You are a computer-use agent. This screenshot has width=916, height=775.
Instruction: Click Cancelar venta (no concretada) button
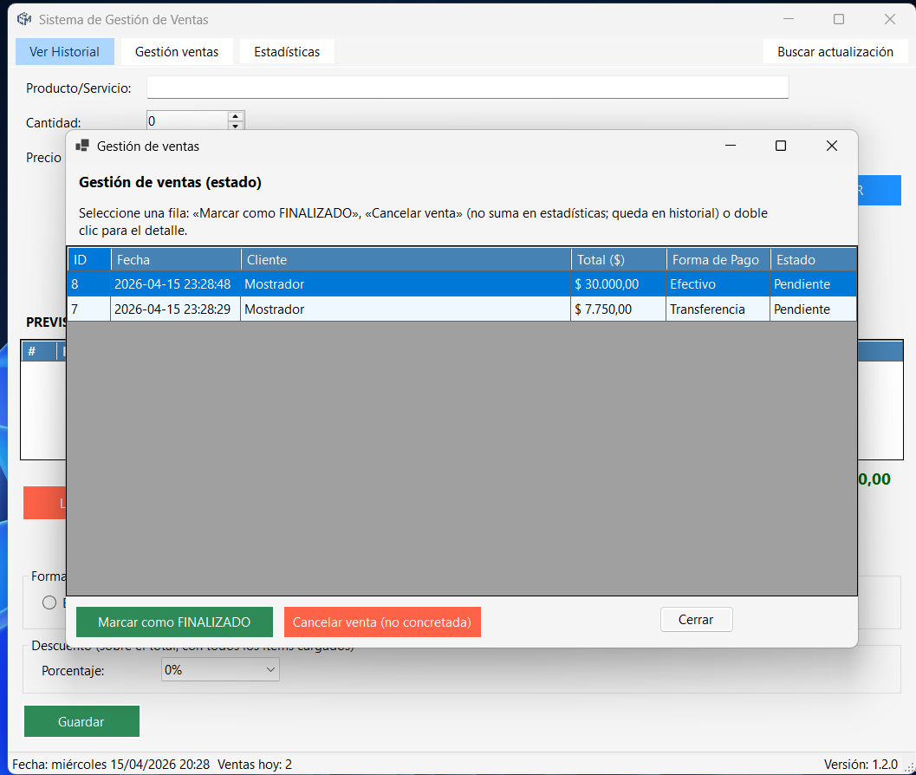382,622
